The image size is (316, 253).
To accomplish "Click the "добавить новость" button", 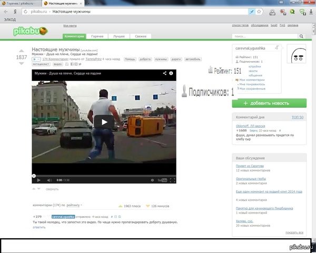I will pos(269,103).
